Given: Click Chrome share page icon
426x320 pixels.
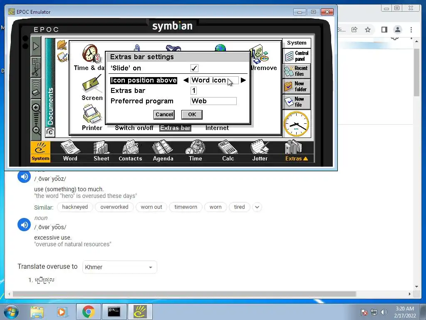Looking at the screenshot, I should pos(354,30).
